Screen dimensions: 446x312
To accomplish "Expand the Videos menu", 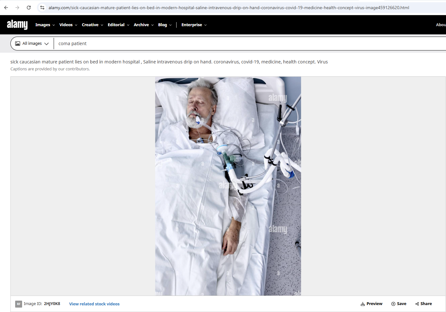I will (68, 25).
